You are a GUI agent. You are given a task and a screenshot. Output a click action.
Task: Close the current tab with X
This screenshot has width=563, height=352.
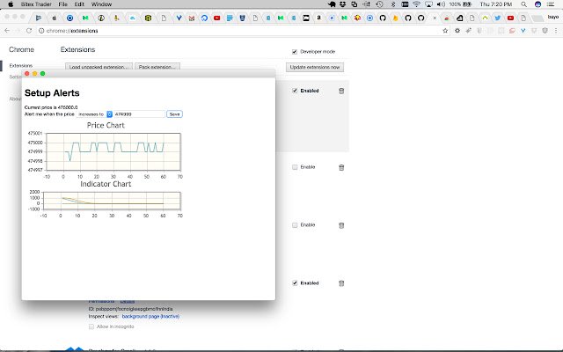pos(435,18)
